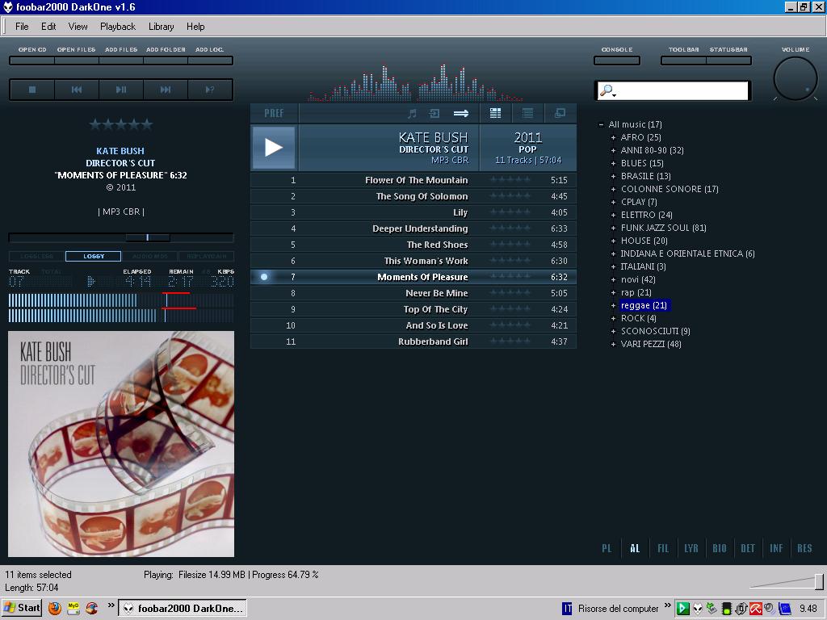Open the Playback menu
The height and width of the screenshot is (620, 827).
click(x=118, y=27)
